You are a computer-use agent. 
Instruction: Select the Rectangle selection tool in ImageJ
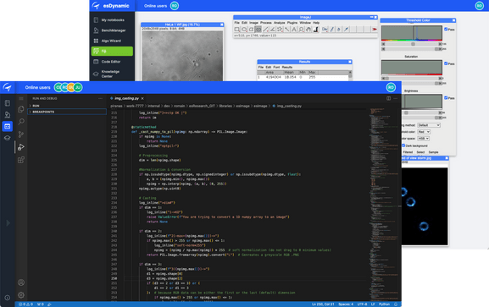(237, 30)
